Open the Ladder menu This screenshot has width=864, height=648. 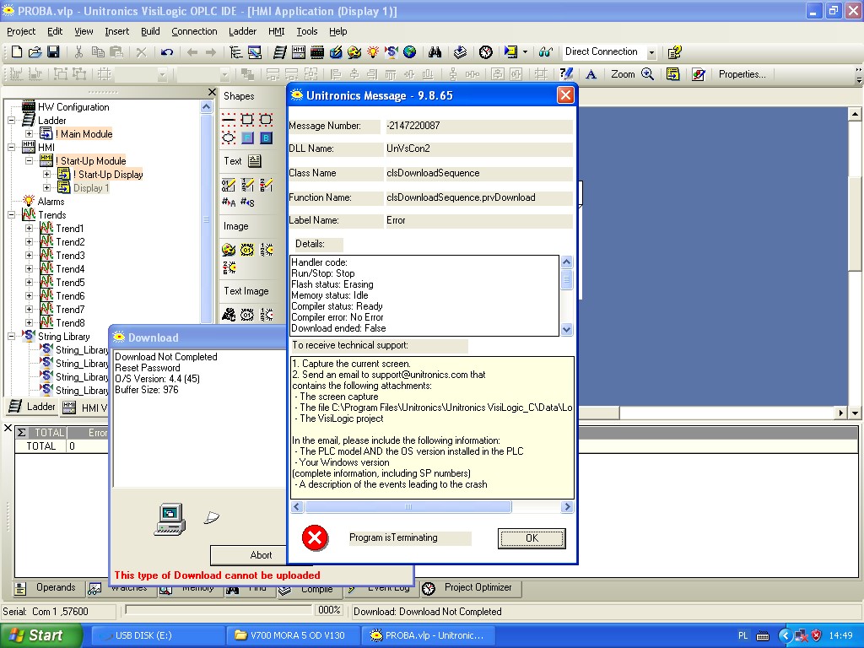[242, 31]
